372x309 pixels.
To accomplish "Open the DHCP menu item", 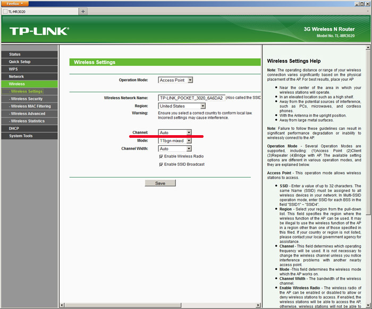I will (29, 128).
